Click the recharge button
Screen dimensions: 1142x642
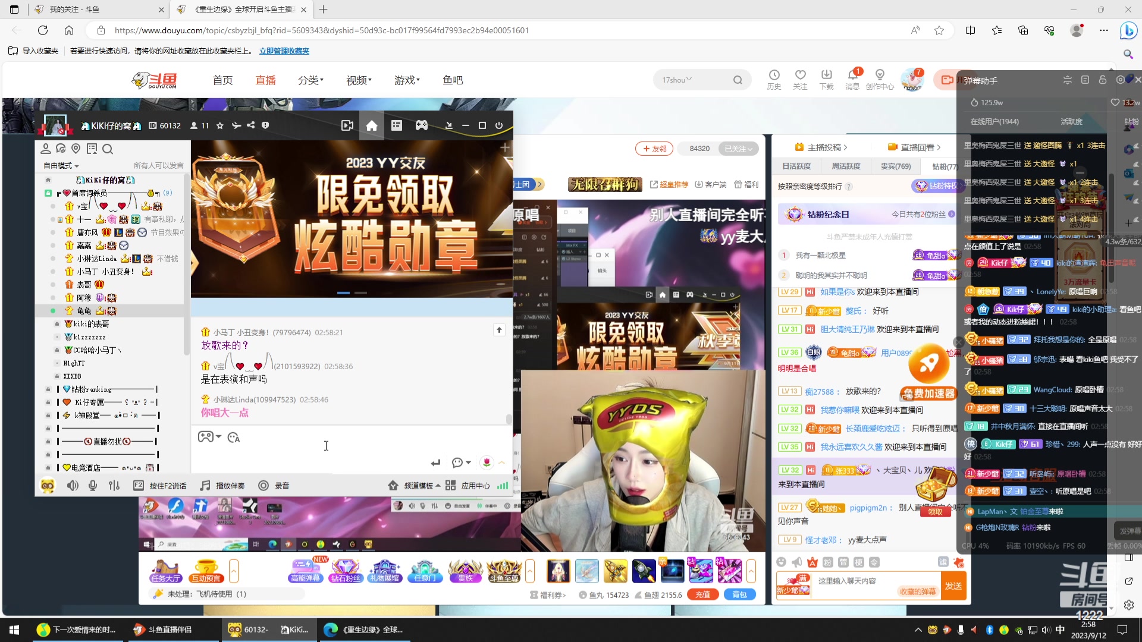pyautogui.click(x=702, y=594)
